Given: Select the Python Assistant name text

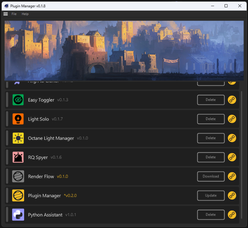Looking at the screenshot, I should point(45,215).
